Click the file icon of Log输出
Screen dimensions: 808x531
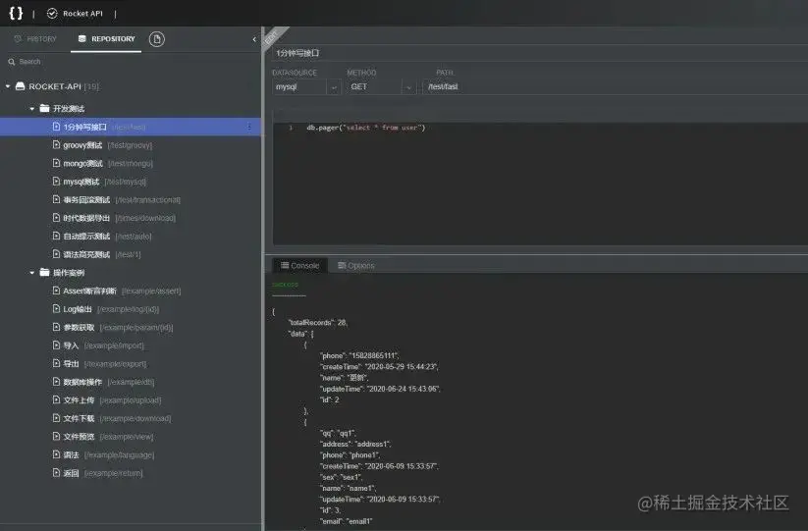[56, 308]
